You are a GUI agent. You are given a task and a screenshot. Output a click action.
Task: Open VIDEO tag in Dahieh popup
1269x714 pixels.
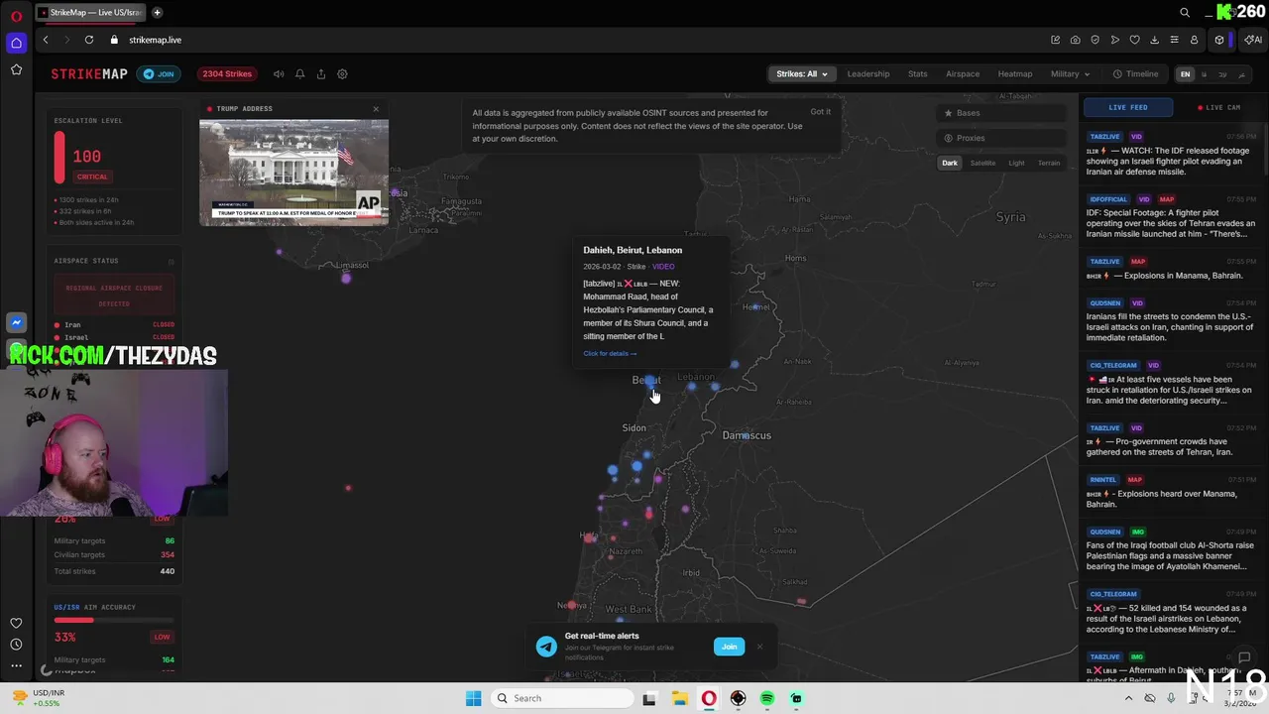click(663, 267)
